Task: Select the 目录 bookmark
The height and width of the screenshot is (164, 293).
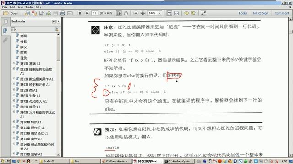Action: pos(23,58)
